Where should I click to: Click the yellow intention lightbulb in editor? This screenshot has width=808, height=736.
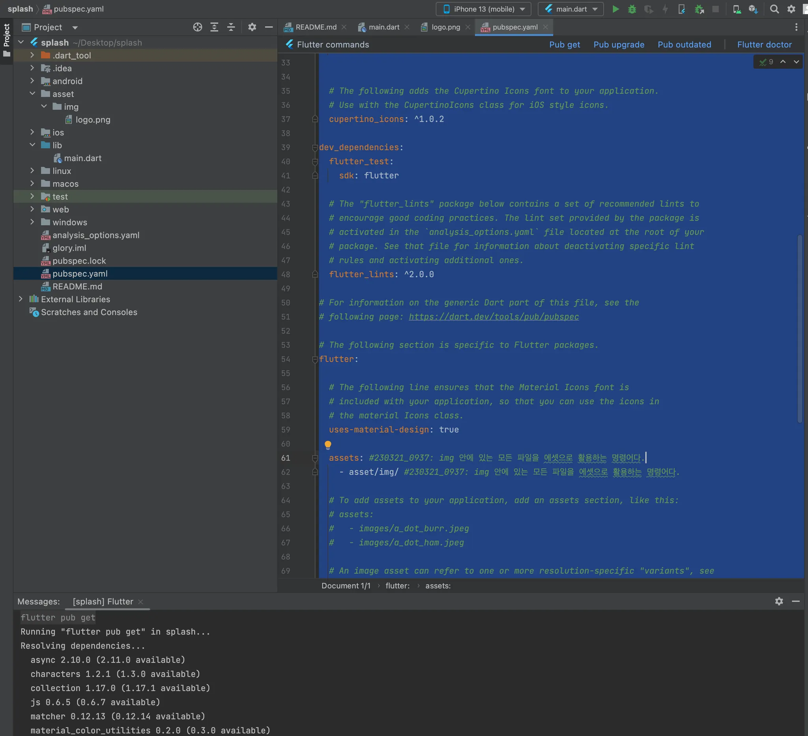(328, 445)
